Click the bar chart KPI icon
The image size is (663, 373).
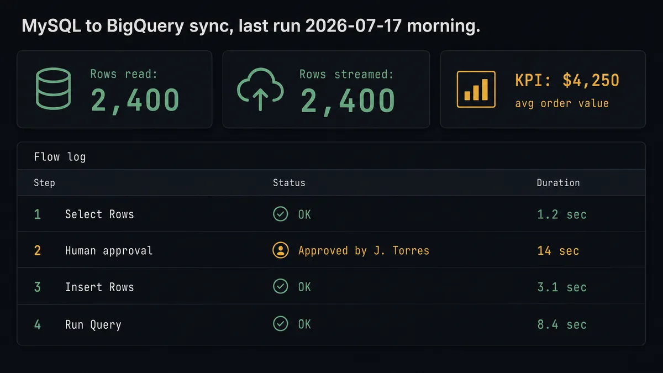coord(476,89)
